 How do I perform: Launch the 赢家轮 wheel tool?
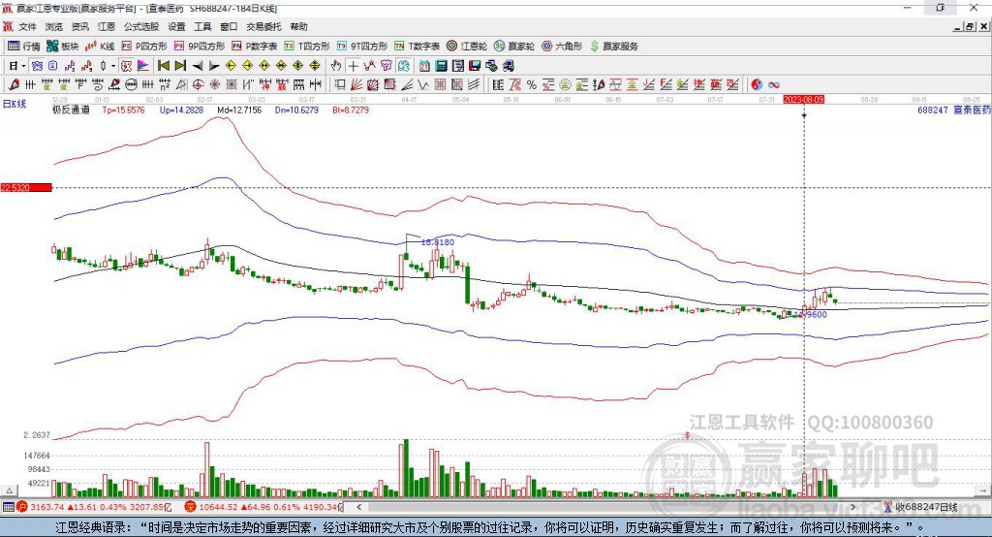(513, 47)
